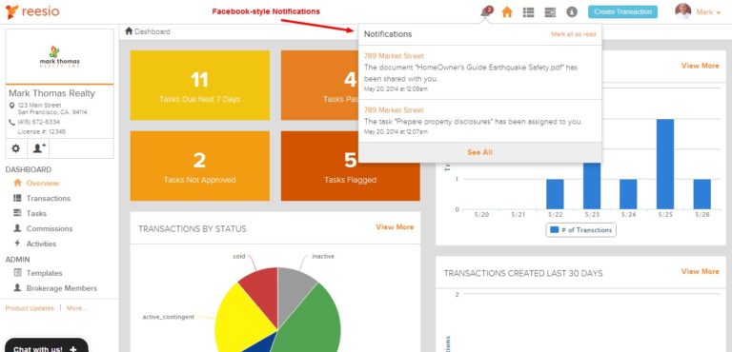The width and height of the screenshot is (732, 352).
Task: Open the transactions list icon in header
Action: tap(528, 12)
